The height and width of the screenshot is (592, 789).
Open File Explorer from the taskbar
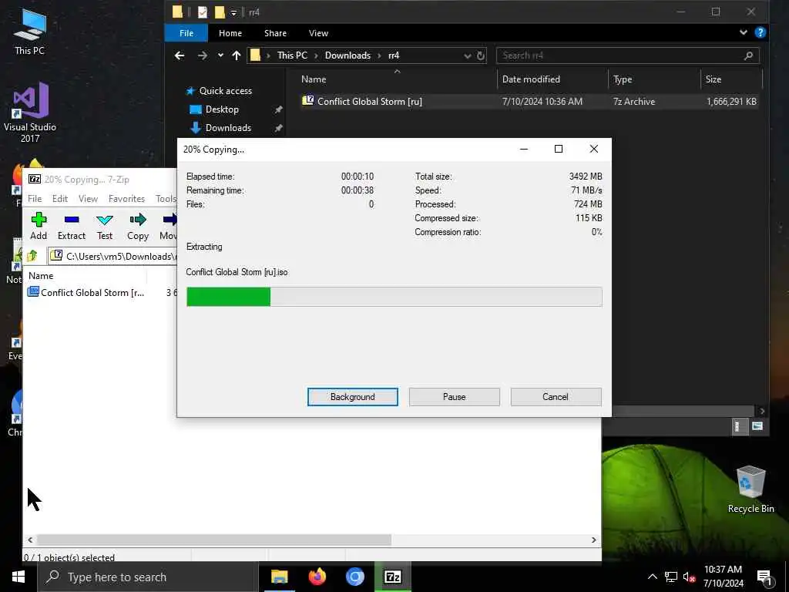click(x=279, y=577)
